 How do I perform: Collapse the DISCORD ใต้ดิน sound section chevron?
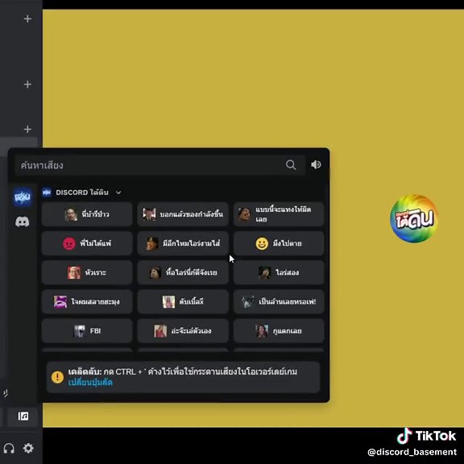118,193
